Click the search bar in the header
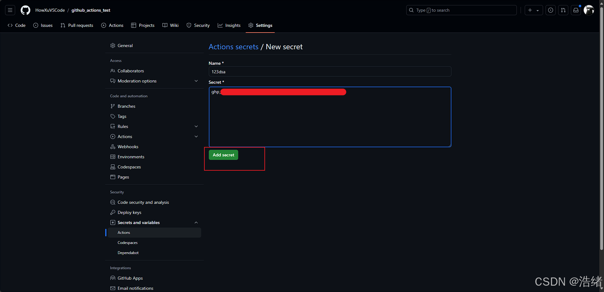Image resolution: width=604 pixels, height=292 pixels. click(x=461, y=10)
